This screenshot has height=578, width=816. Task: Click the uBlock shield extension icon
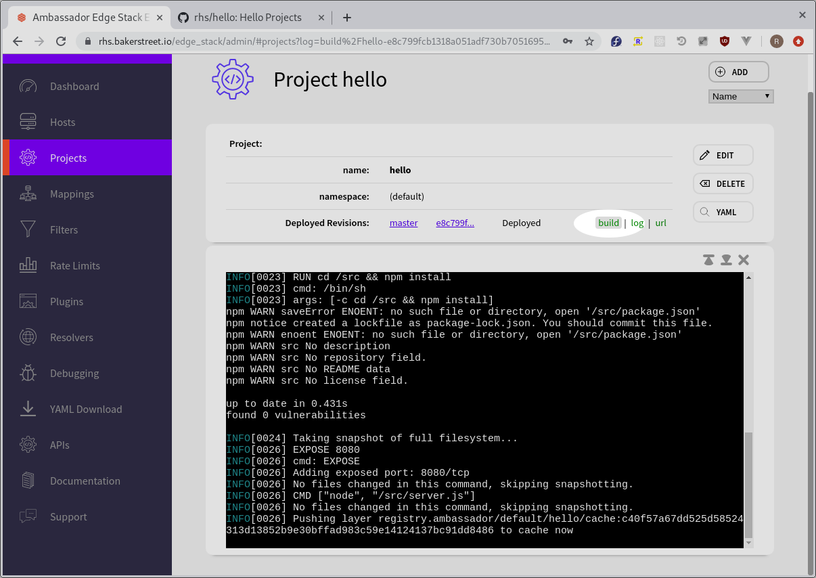point(725,41)
